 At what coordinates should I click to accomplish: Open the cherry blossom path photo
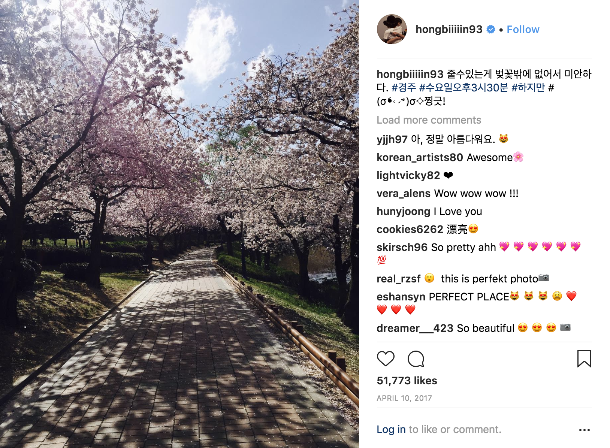(179, 224)
